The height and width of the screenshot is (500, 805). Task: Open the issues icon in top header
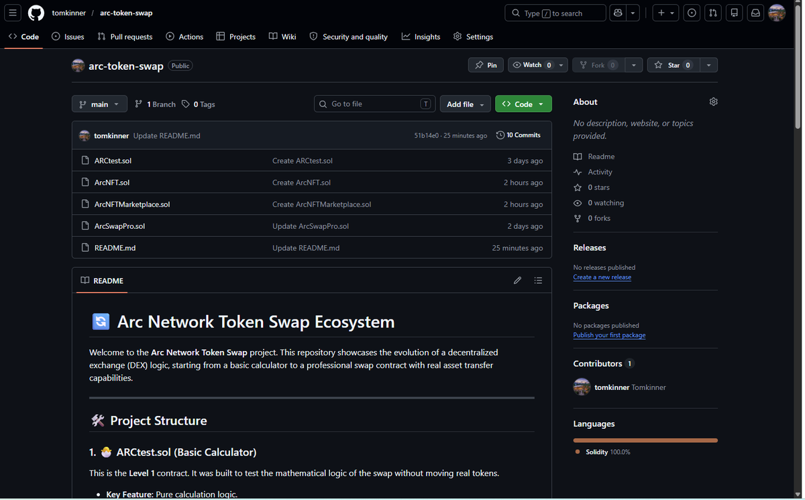point(692,13)
